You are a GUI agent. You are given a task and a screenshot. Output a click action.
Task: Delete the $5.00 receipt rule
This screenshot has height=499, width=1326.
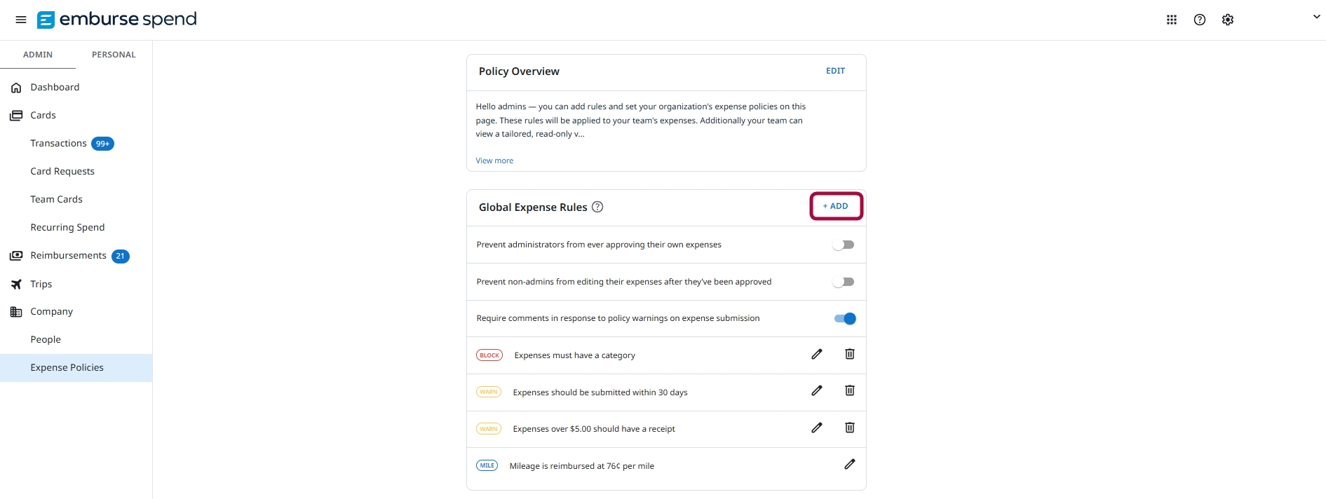click(x=850, y=428)
